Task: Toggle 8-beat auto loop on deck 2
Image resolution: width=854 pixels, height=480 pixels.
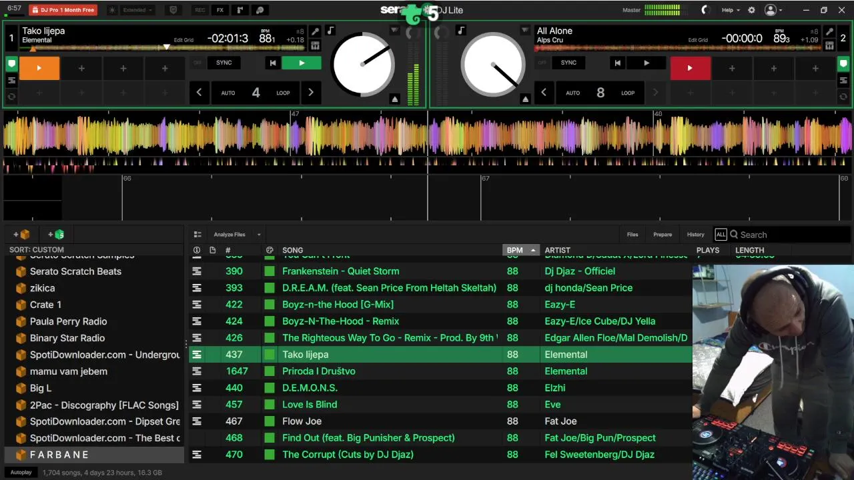Action: pyautogui.click(x=600, y=93)
